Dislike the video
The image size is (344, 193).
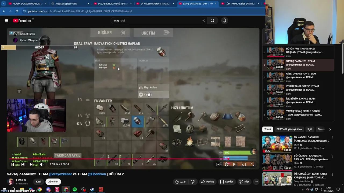click(193, 181)
